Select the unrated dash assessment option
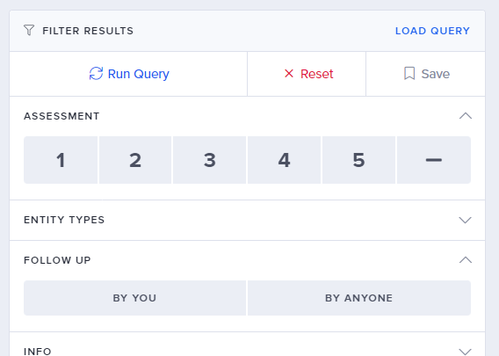Screen dimensions: 499x356 click(x=434, y=160)
